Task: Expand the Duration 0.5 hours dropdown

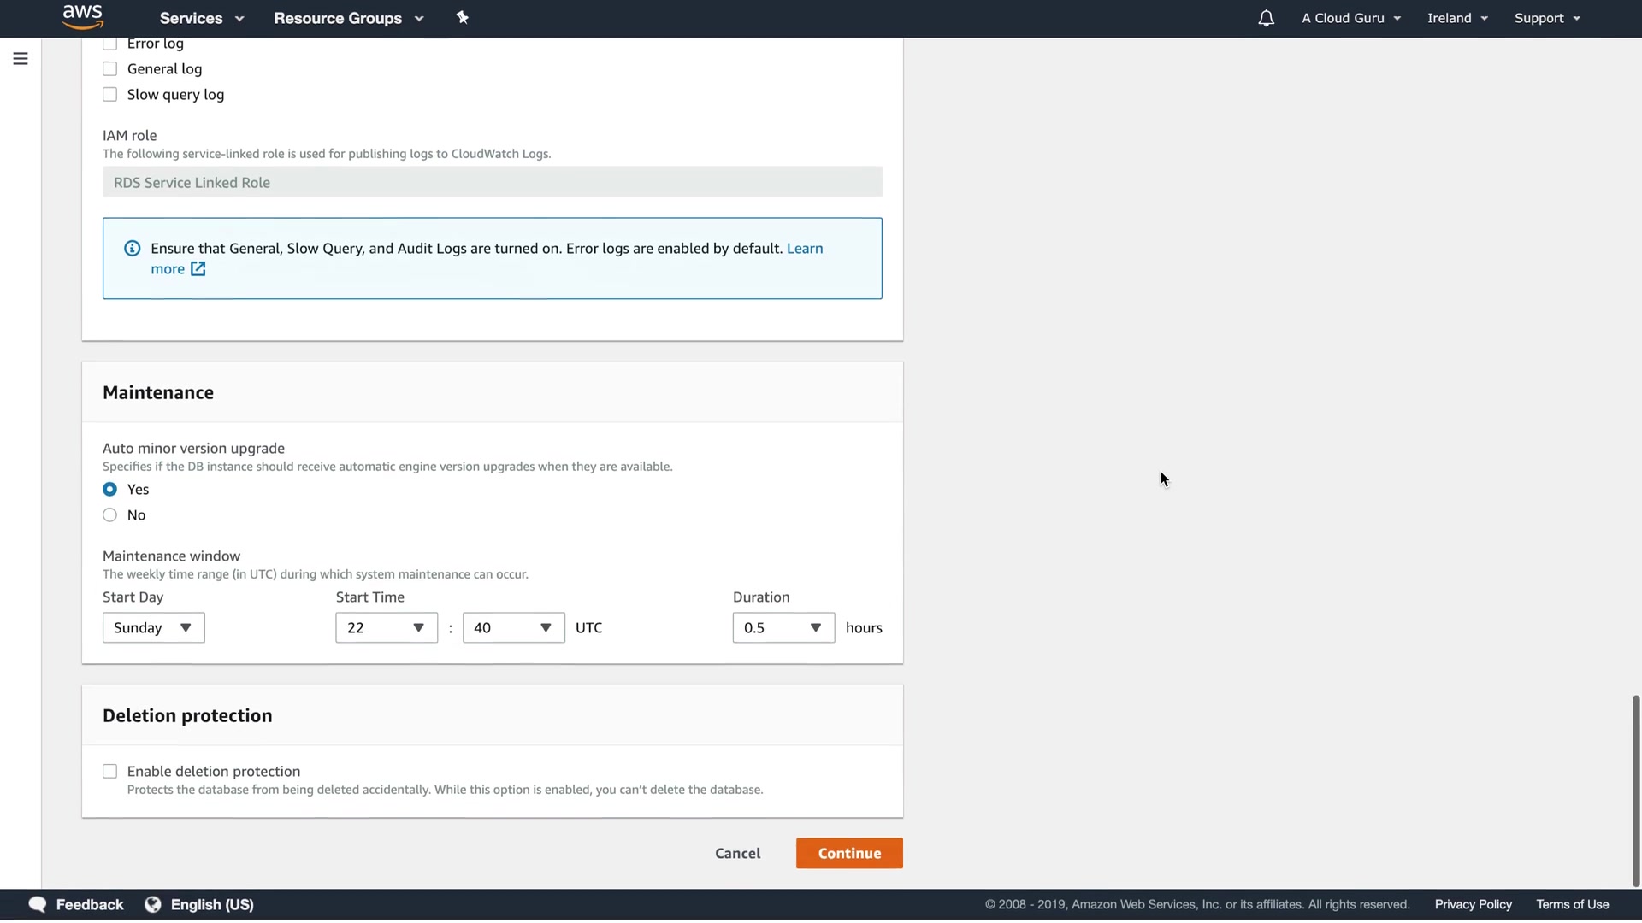Action: (x=783, y=628)
